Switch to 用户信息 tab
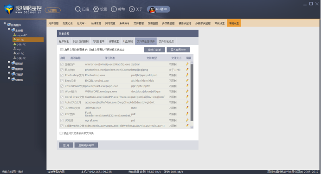Screen dimensions: 321x174 (x=53, y=23)
